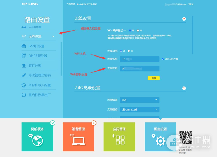217x157 pixels.
Task: Expand the 无线信道 dropdown showing 自动
Action: [x=140, y=100]
